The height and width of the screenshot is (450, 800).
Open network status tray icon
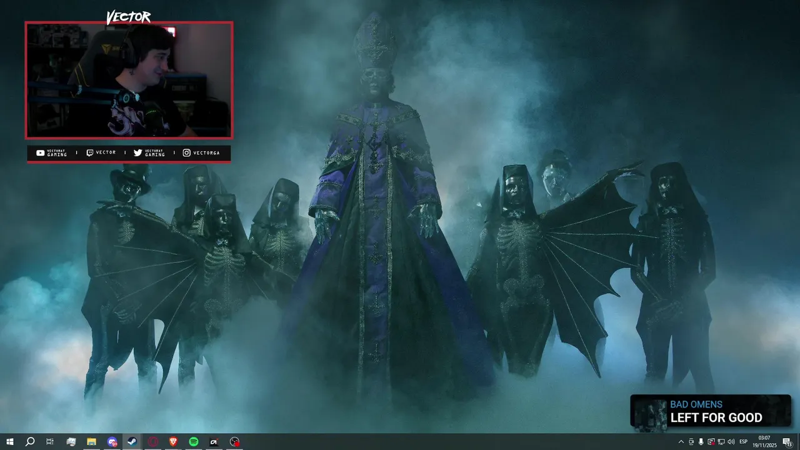coord(721,442)
